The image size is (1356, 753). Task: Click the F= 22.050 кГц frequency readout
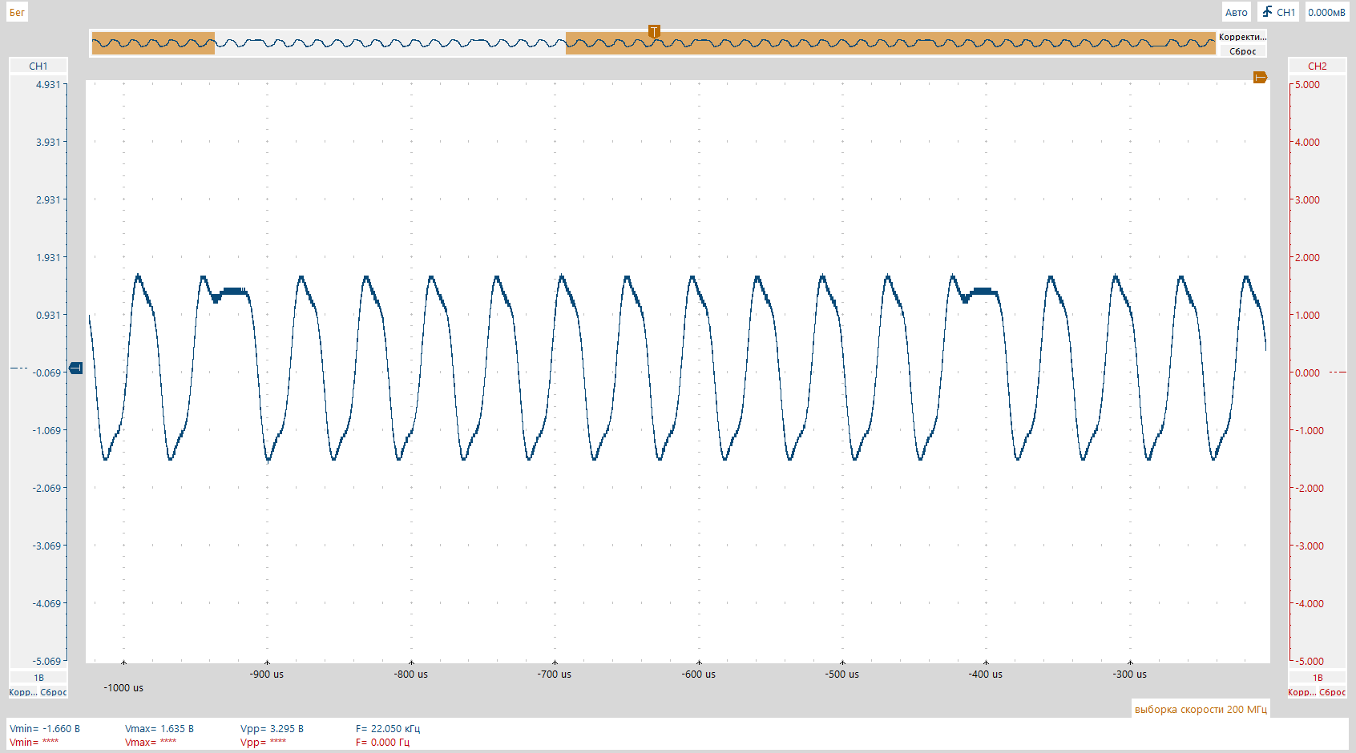point(388,728)
